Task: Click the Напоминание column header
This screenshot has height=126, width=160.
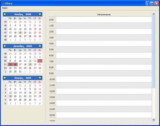Action: point(104,14)
